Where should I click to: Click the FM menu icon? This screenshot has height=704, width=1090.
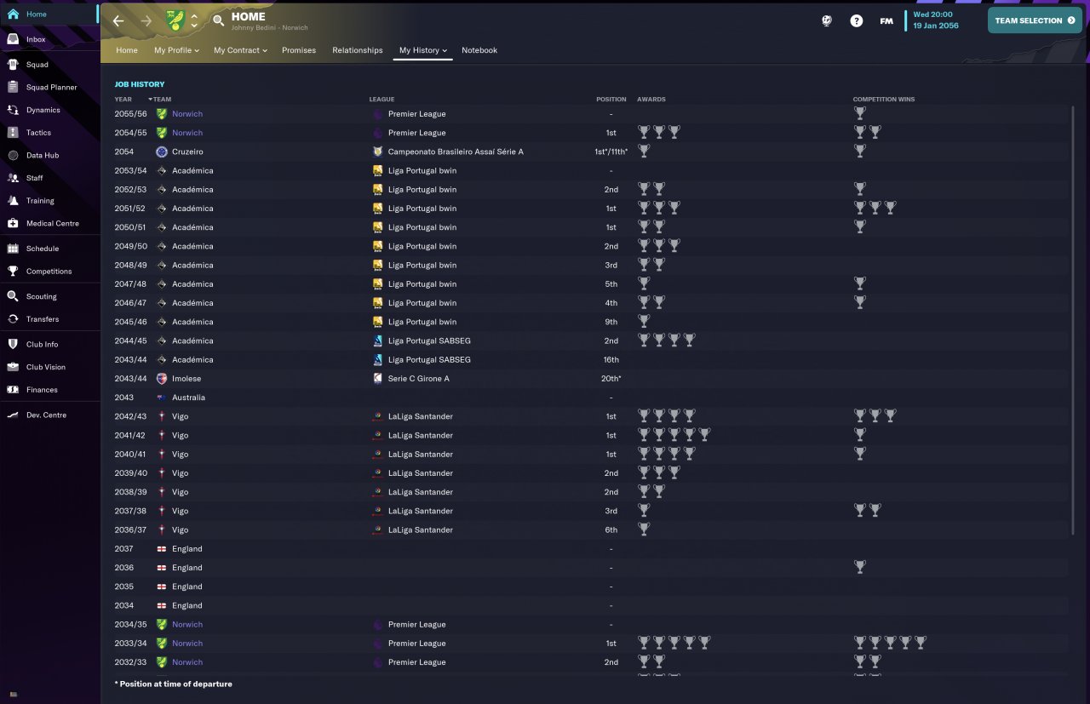click(x=886, y=20)
